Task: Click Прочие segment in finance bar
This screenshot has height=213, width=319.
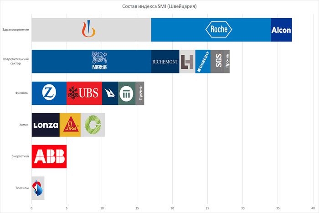Action: tap(140, 93)
